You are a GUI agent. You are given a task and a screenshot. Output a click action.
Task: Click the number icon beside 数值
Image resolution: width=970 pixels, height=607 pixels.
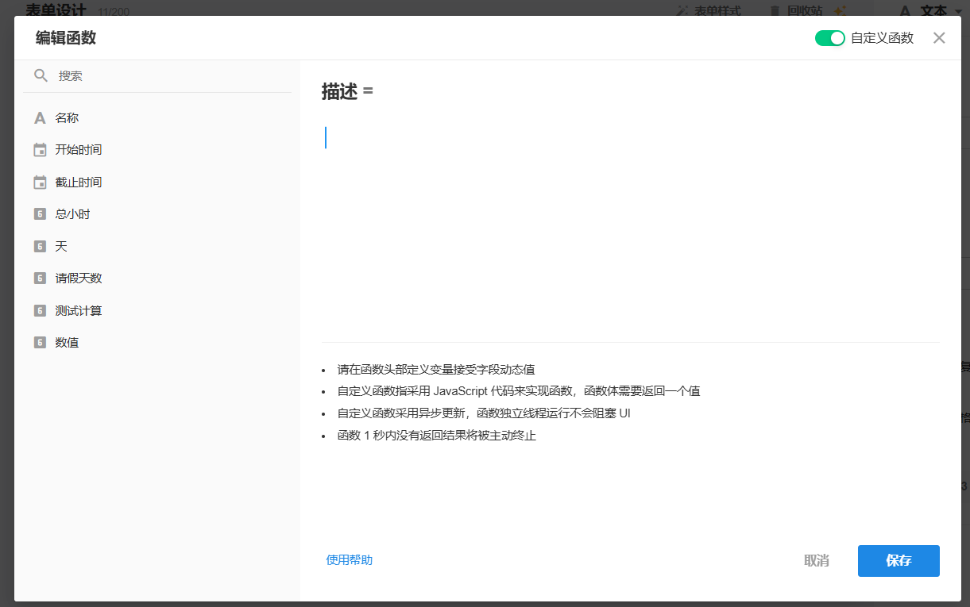40,343
